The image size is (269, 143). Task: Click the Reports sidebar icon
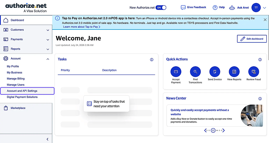[x=6, y=49]
